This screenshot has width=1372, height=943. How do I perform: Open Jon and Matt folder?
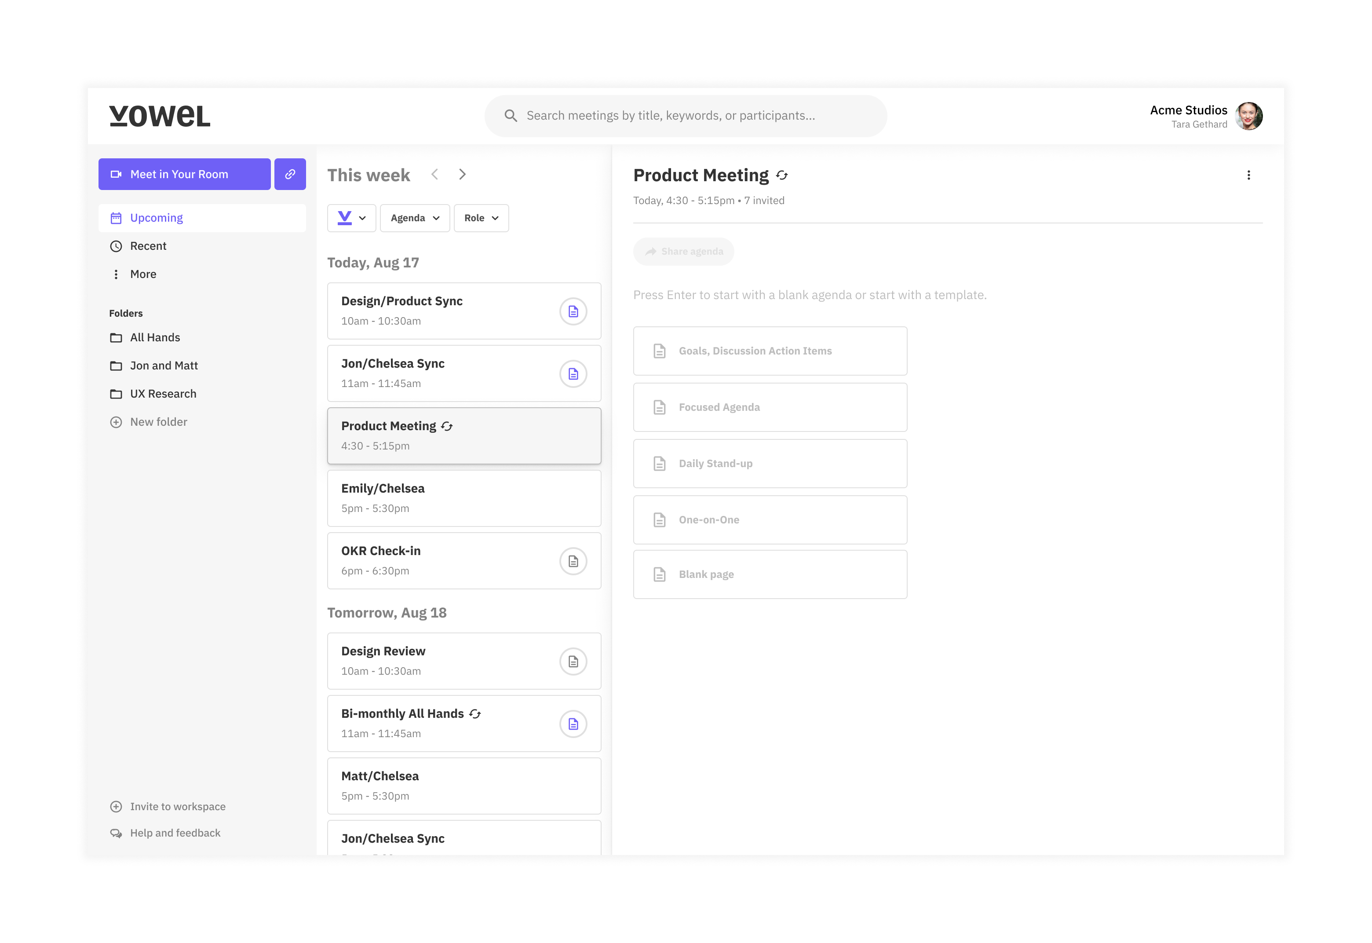(x=202, y=366)
